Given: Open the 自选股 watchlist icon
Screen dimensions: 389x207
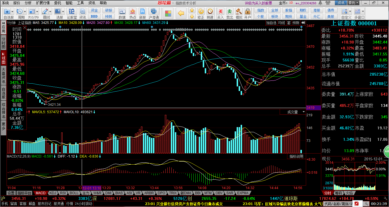Looking at the screenshot, I should point(7,12).
